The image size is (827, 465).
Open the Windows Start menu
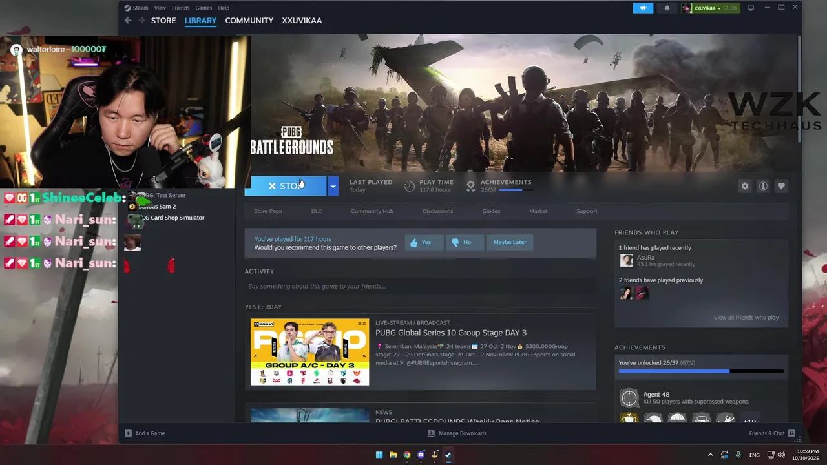379,455
